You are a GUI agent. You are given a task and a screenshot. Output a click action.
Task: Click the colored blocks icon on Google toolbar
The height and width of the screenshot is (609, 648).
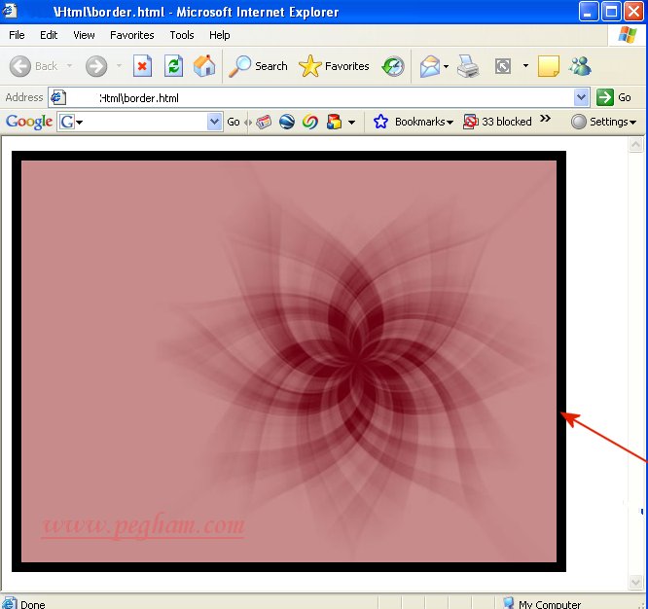coord(334,122)
